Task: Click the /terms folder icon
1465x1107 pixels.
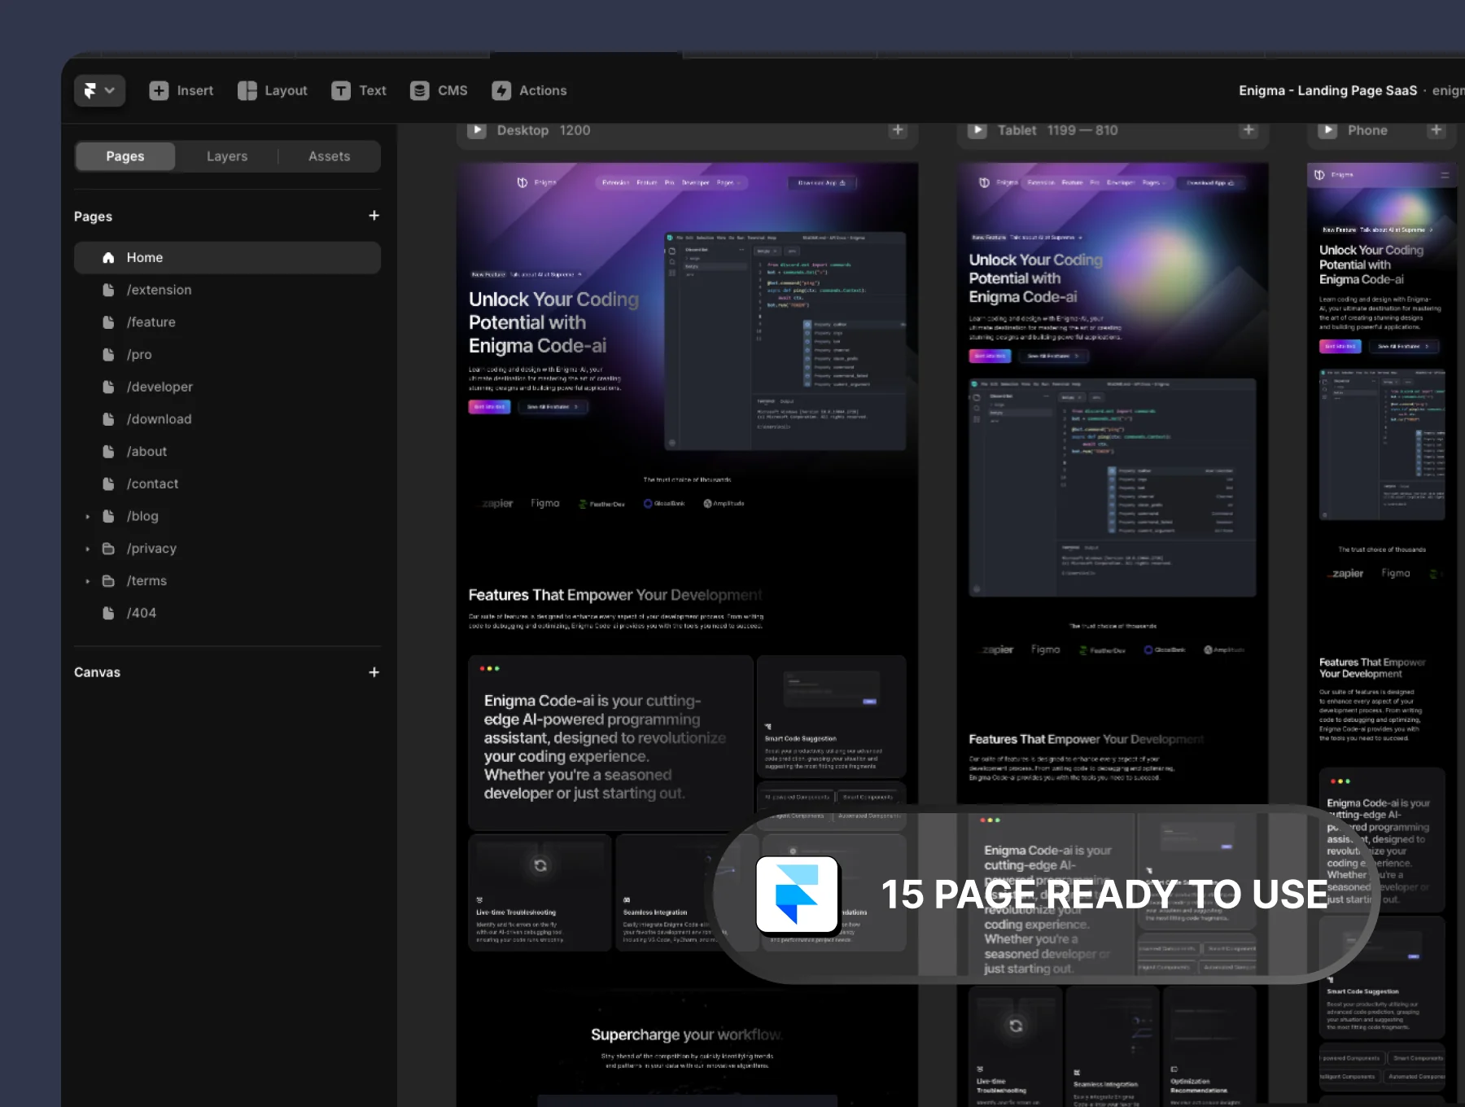Action: [108, 581]
